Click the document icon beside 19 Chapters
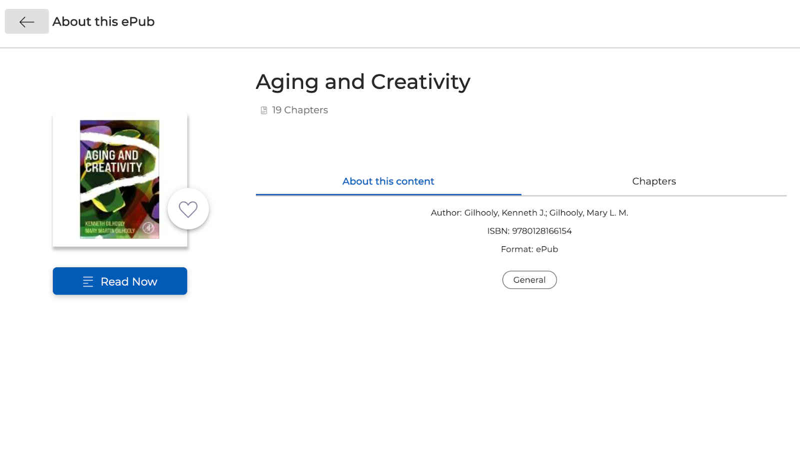Screen dimensions: 800x451 [264, 110]
